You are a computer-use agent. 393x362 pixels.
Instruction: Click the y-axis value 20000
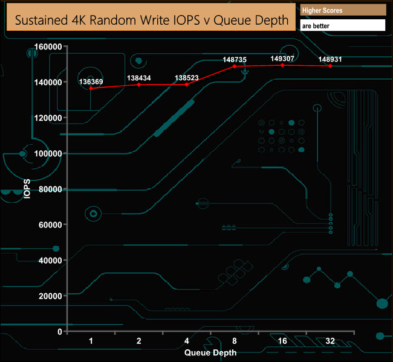pos(50,296)
